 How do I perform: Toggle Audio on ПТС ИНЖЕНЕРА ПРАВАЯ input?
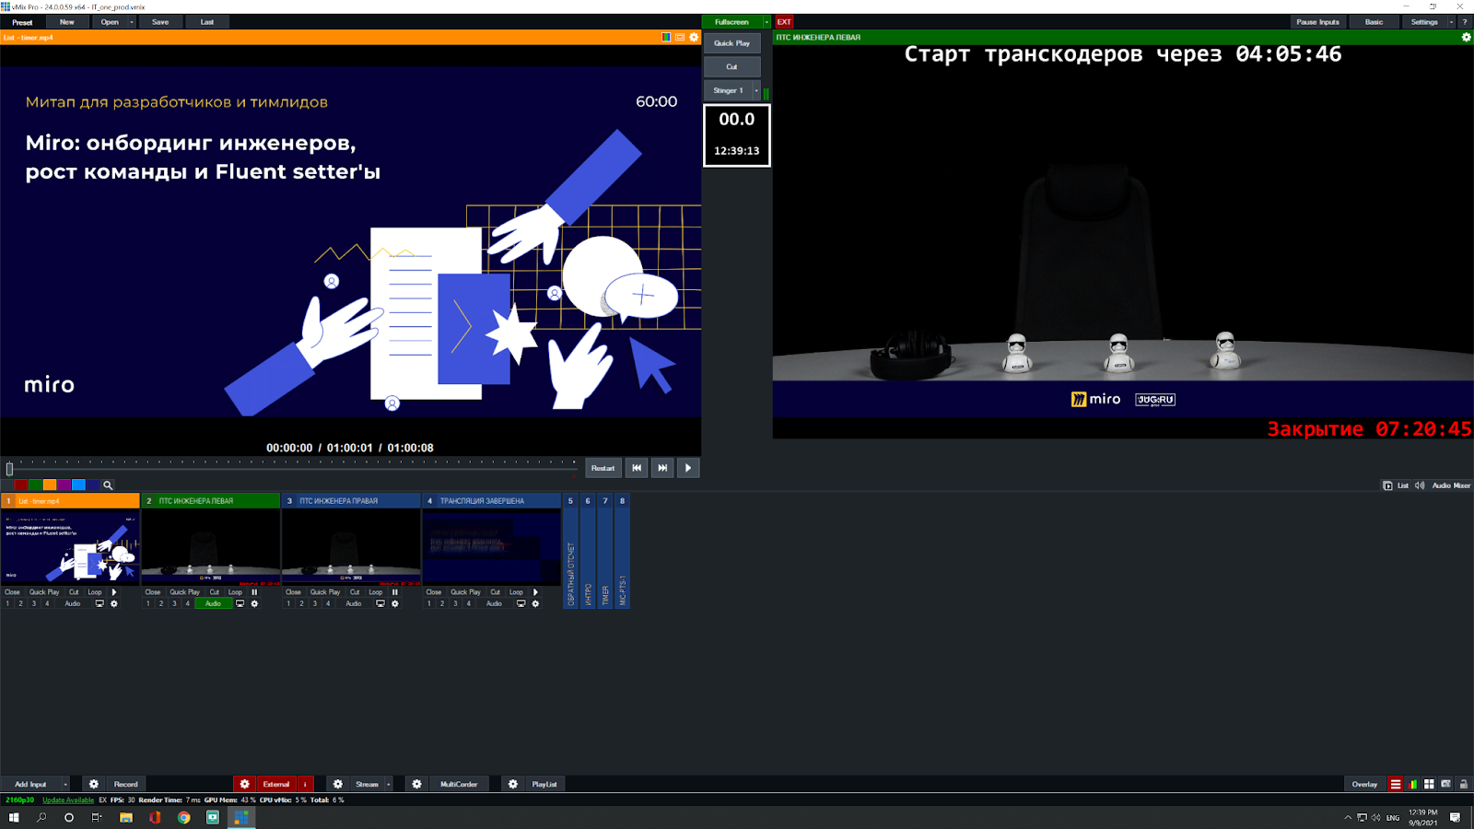point(354,603)
